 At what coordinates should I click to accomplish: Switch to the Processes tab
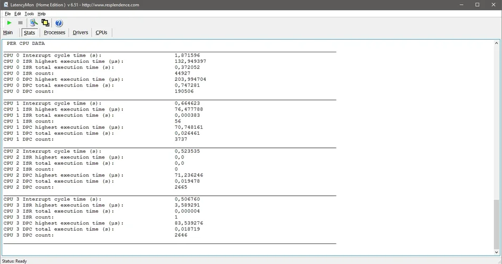coord(54,32)
